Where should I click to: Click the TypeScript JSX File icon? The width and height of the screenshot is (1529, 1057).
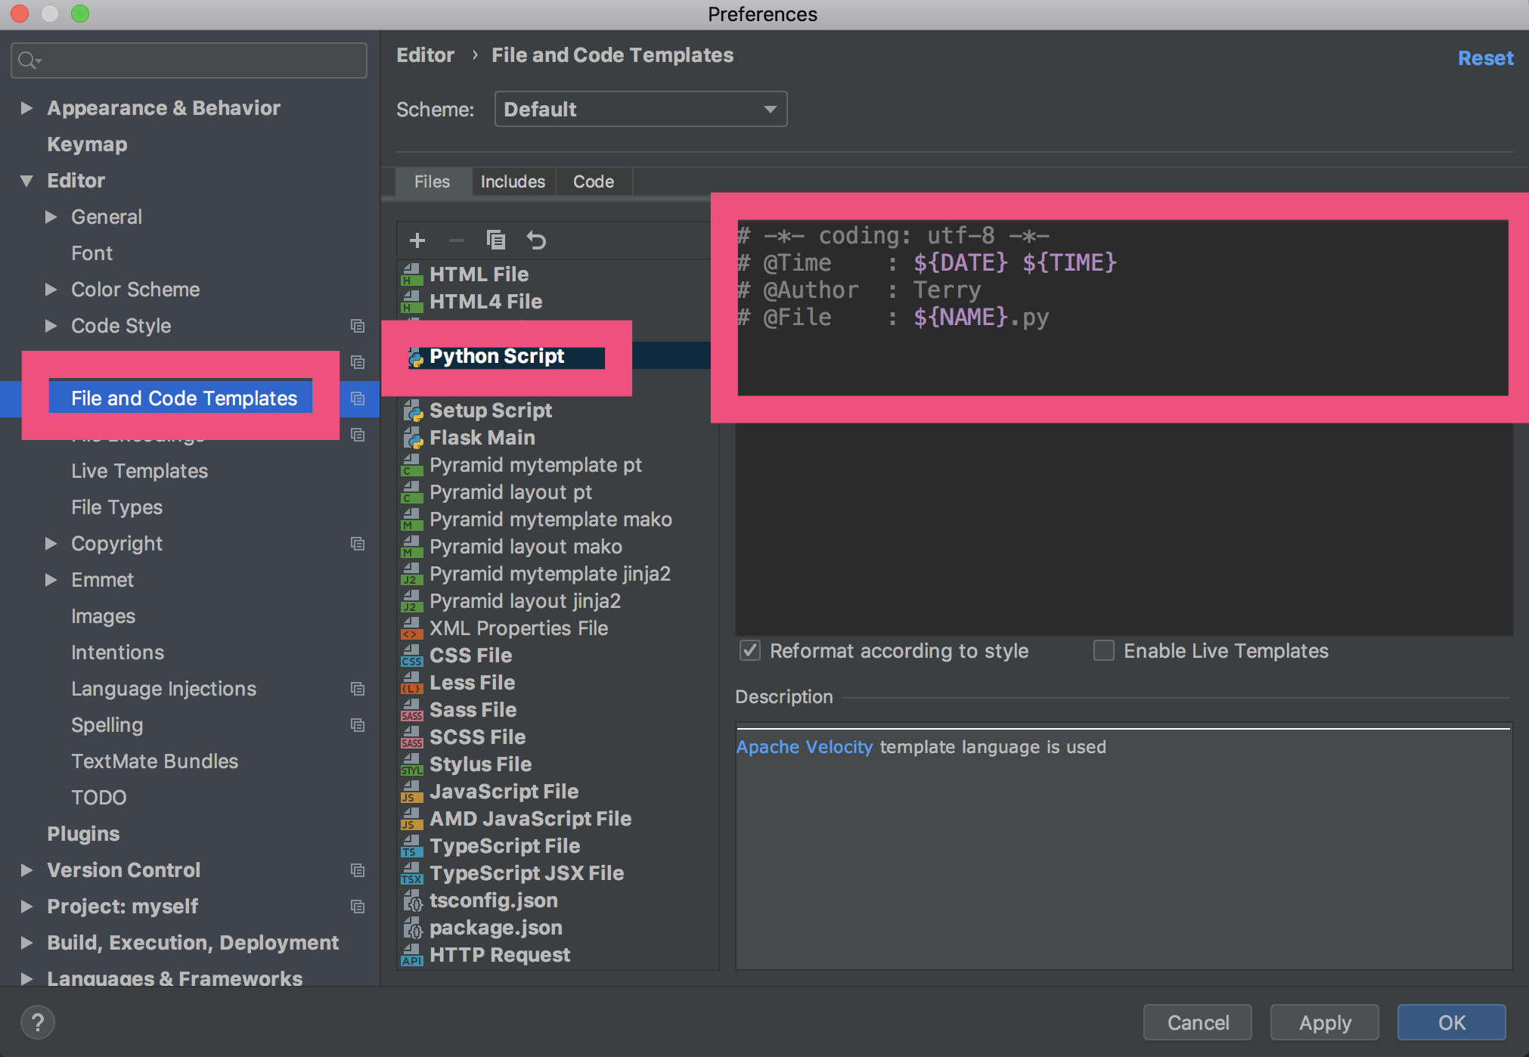pos(411,873)
